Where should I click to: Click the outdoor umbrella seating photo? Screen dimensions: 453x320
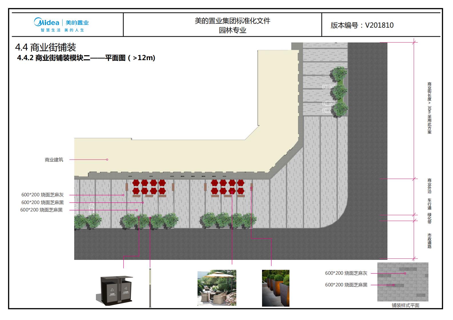[217, 288]
